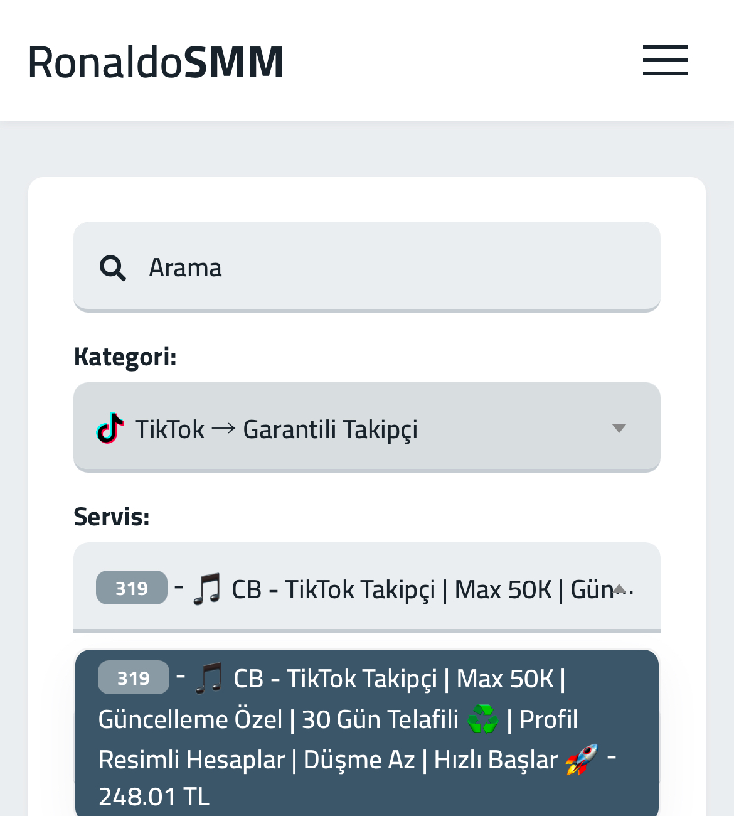Image resolution: width=734 pixels, height=816 pixels.
Task: Click the 319 badge in Servis field
Action: coord(132,588)
